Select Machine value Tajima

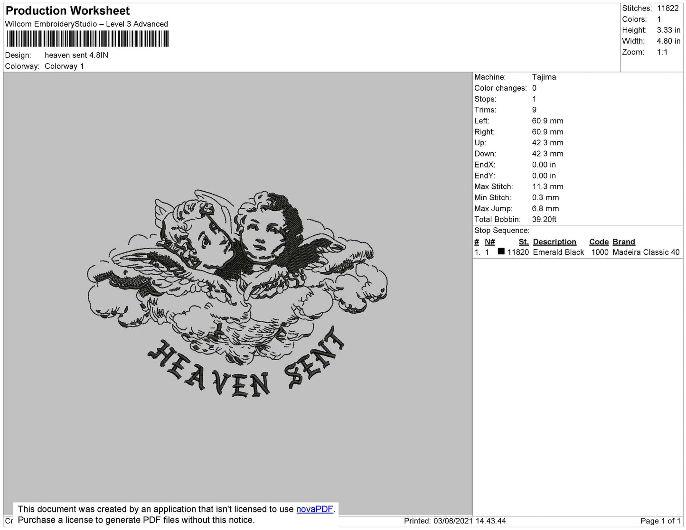544,77
